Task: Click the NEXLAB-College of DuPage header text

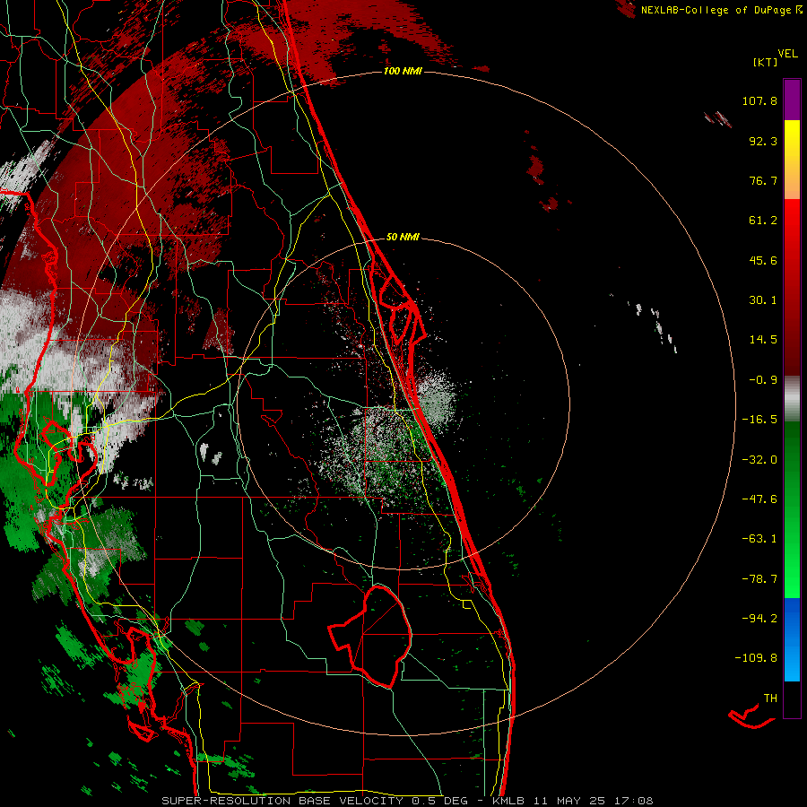Action: (722, 10)
